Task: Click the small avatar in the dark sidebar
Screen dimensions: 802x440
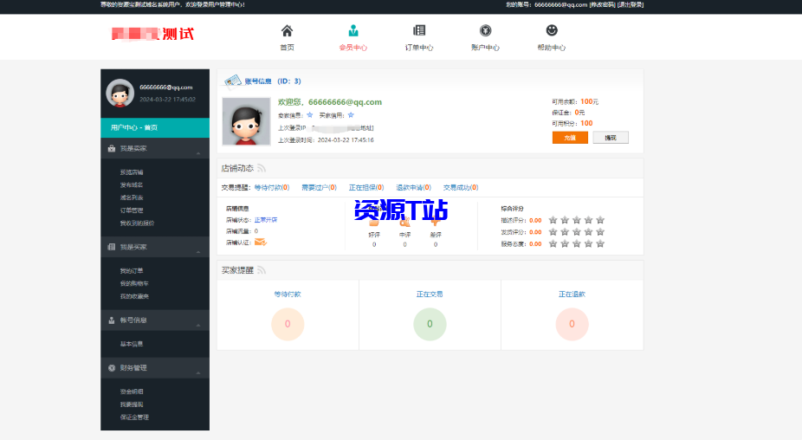Action: click(x=120, y=93)
